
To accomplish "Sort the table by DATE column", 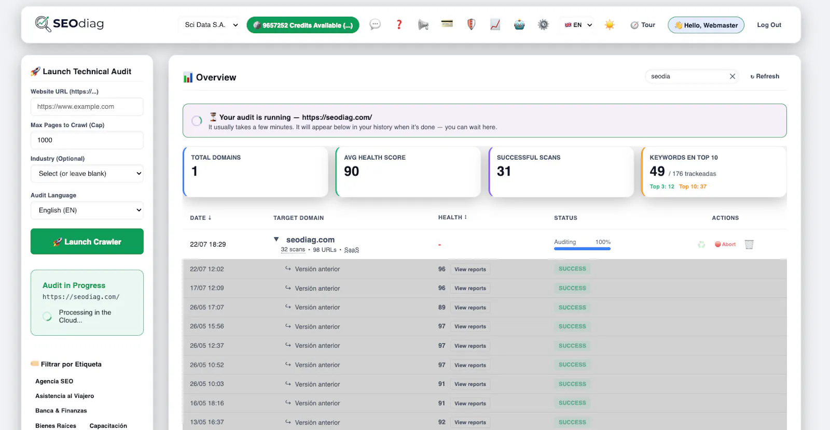I will [x=201, y=218].
